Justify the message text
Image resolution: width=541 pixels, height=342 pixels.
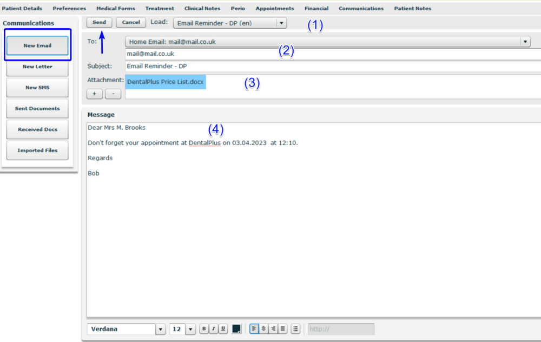pos(282,329)
